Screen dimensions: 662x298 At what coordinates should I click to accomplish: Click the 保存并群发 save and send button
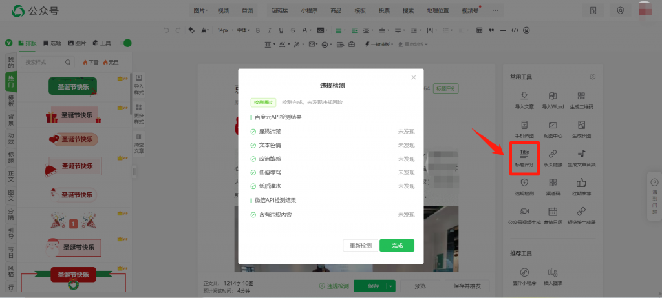tap(467, 286)
